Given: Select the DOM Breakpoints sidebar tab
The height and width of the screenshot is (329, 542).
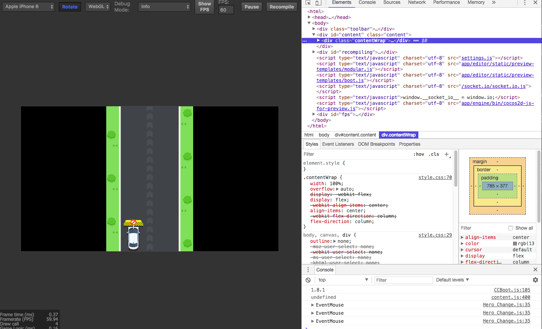Looking at the screenshot, I should [376, 144].
